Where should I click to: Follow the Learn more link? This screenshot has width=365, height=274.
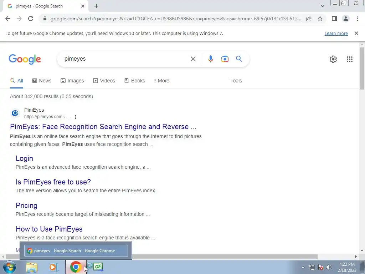(x=336, y=33)
